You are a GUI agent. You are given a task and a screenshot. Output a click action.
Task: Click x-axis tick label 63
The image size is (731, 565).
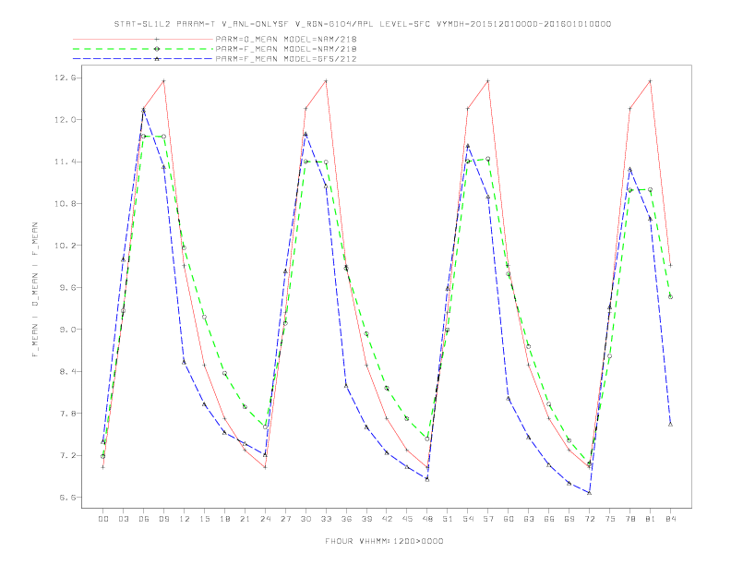(x=529, y=519)
